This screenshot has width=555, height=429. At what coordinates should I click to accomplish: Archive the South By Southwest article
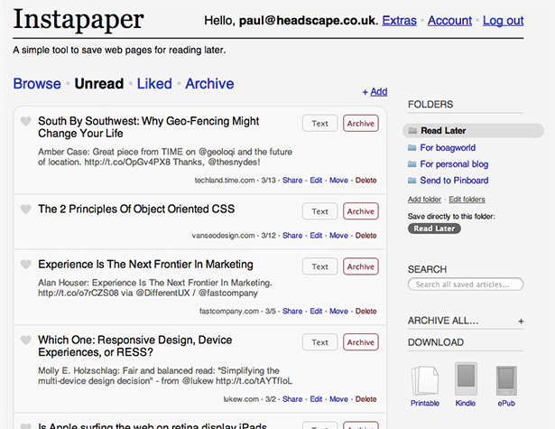pos(361,123)
